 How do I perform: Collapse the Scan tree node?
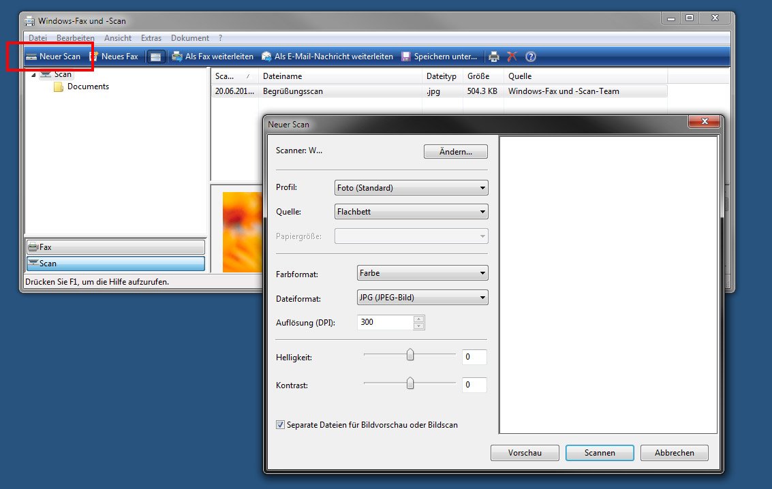point(33,74)
